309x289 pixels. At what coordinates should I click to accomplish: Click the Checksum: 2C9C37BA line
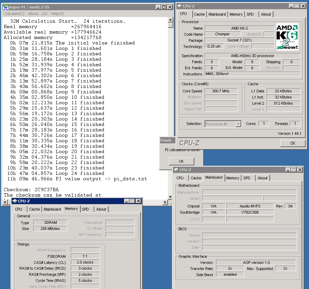coord(31,189)
